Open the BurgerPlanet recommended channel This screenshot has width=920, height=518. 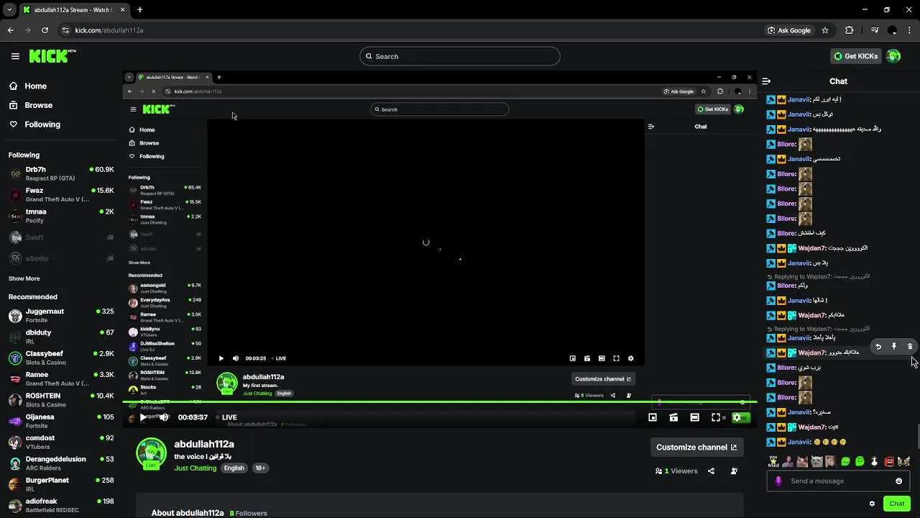tap(61, 484)
